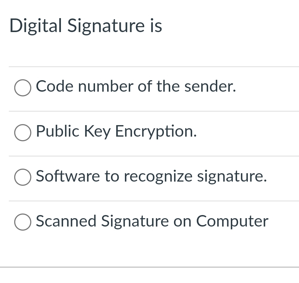Select the 'Software to recognize signature' radio button
This screenshot has width=299, height=283.
pos(22,177)
